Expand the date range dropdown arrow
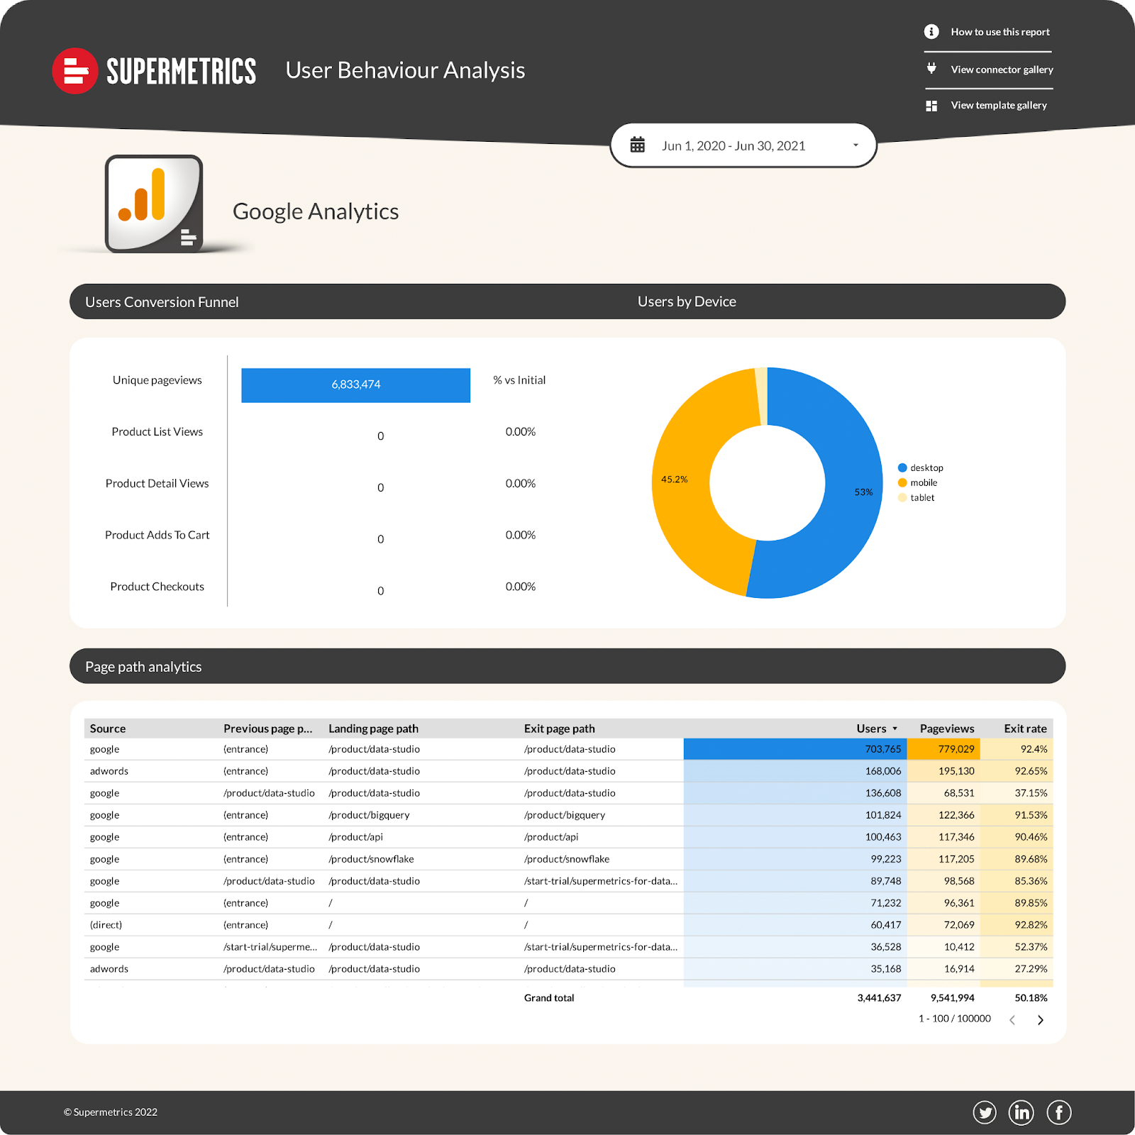The width and height of the screenshot is (1135, 1135). (x=856, y=145)
